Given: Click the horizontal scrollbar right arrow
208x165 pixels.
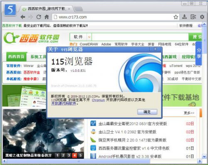Looking at the screenshot, I should pos(200,161).
